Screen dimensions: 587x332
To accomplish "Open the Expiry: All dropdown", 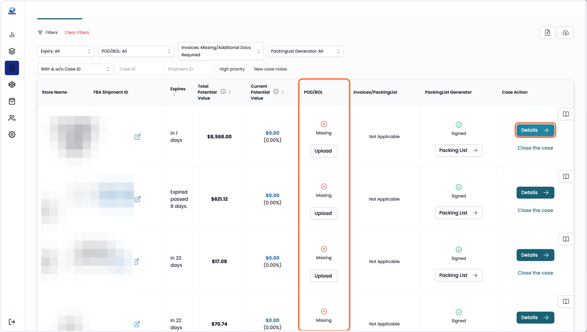I will (x=66, y=51).
